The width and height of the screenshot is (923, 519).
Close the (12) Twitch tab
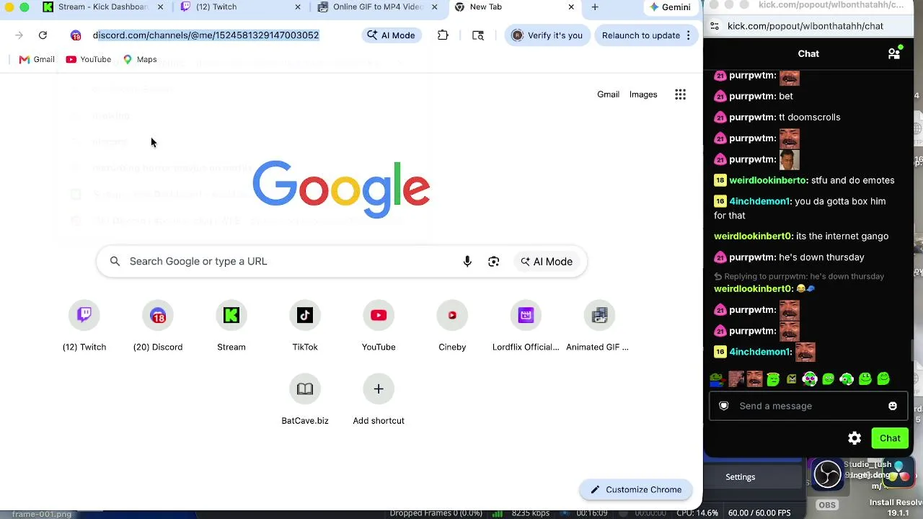[298, 7]
